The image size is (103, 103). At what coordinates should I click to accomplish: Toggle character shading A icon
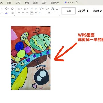coord(13,13)
